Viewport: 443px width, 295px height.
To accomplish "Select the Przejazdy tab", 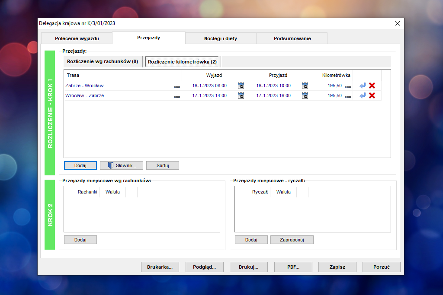I will (x=149, y=38).
